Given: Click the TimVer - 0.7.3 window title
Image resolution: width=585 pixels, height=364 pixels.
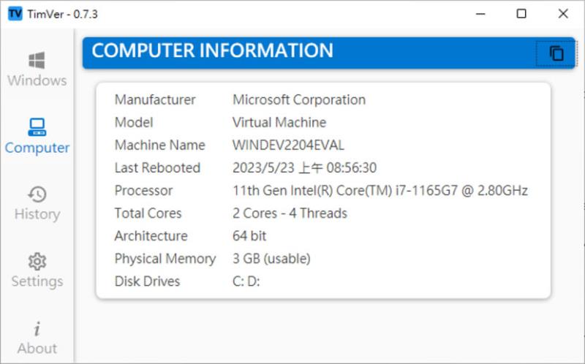Looking at the screenshot, I should point(62,14).
